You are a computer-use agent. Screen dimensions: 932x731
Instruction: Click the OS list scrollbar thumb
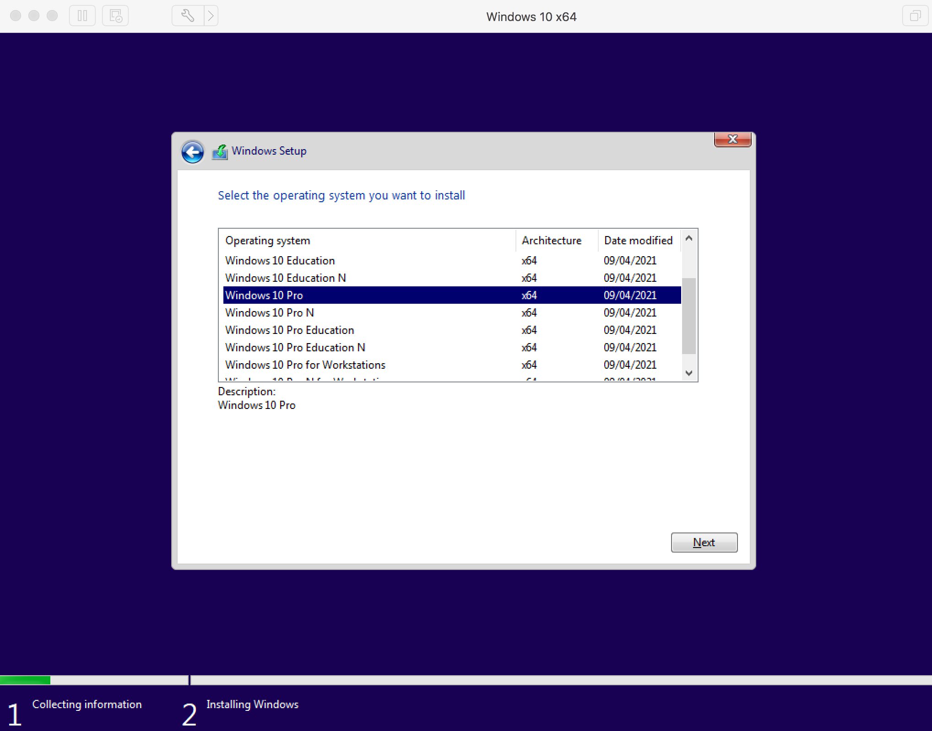click(x=689, y=316)
